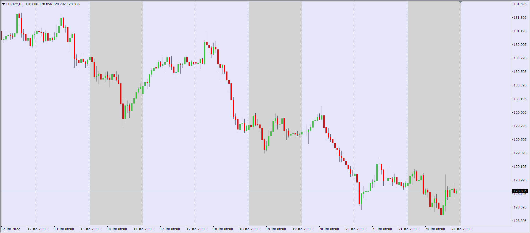Image resolution: width=530 pixels, height=233 pixels.
Task: Click the 128.395 price axis label
Action: [x=520, y=221]
